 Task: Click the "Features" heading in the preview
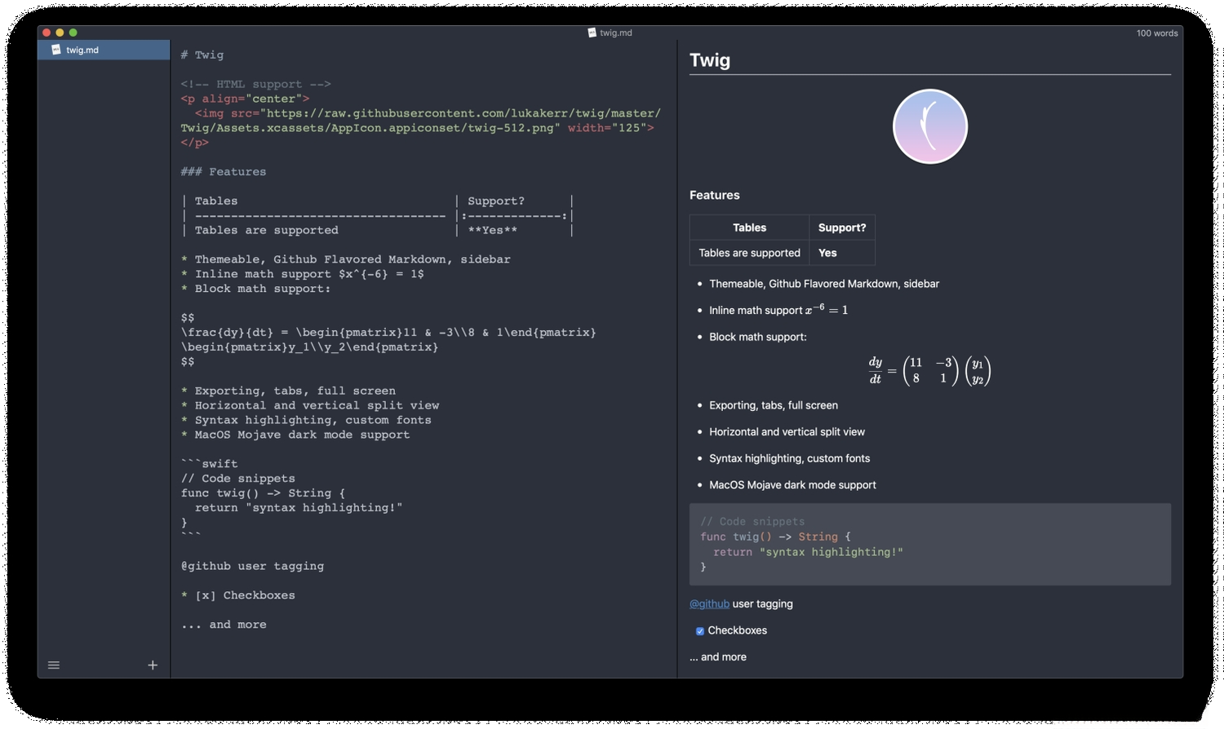click(x=715, y=196)
